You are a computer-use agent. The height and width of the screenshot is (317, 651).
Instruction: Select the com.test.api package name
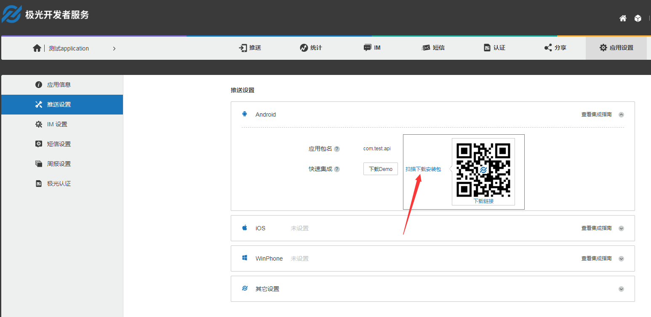[377, 149]
